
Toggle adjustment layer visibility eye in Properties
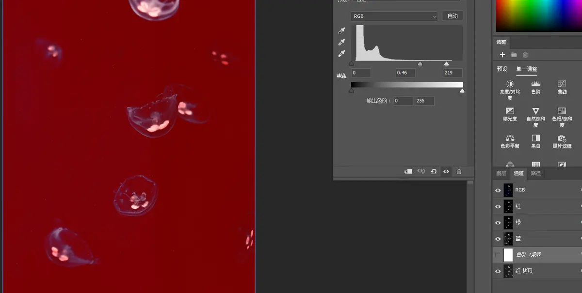click(446, 171)
